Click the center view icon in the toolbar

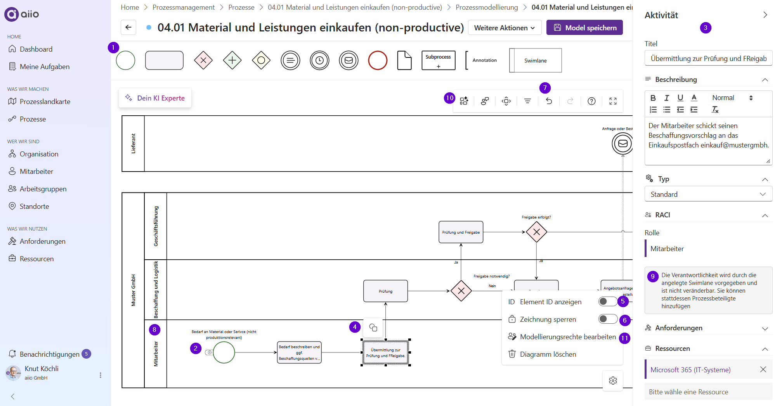tap(506, 101)
